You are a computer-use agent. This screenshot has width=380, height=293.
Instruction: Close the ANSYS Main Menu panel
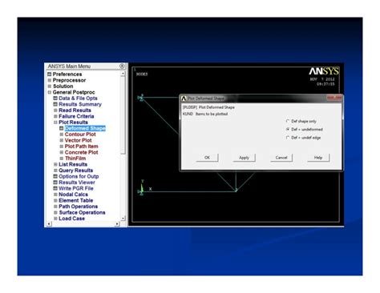click(x=122, y=66)
